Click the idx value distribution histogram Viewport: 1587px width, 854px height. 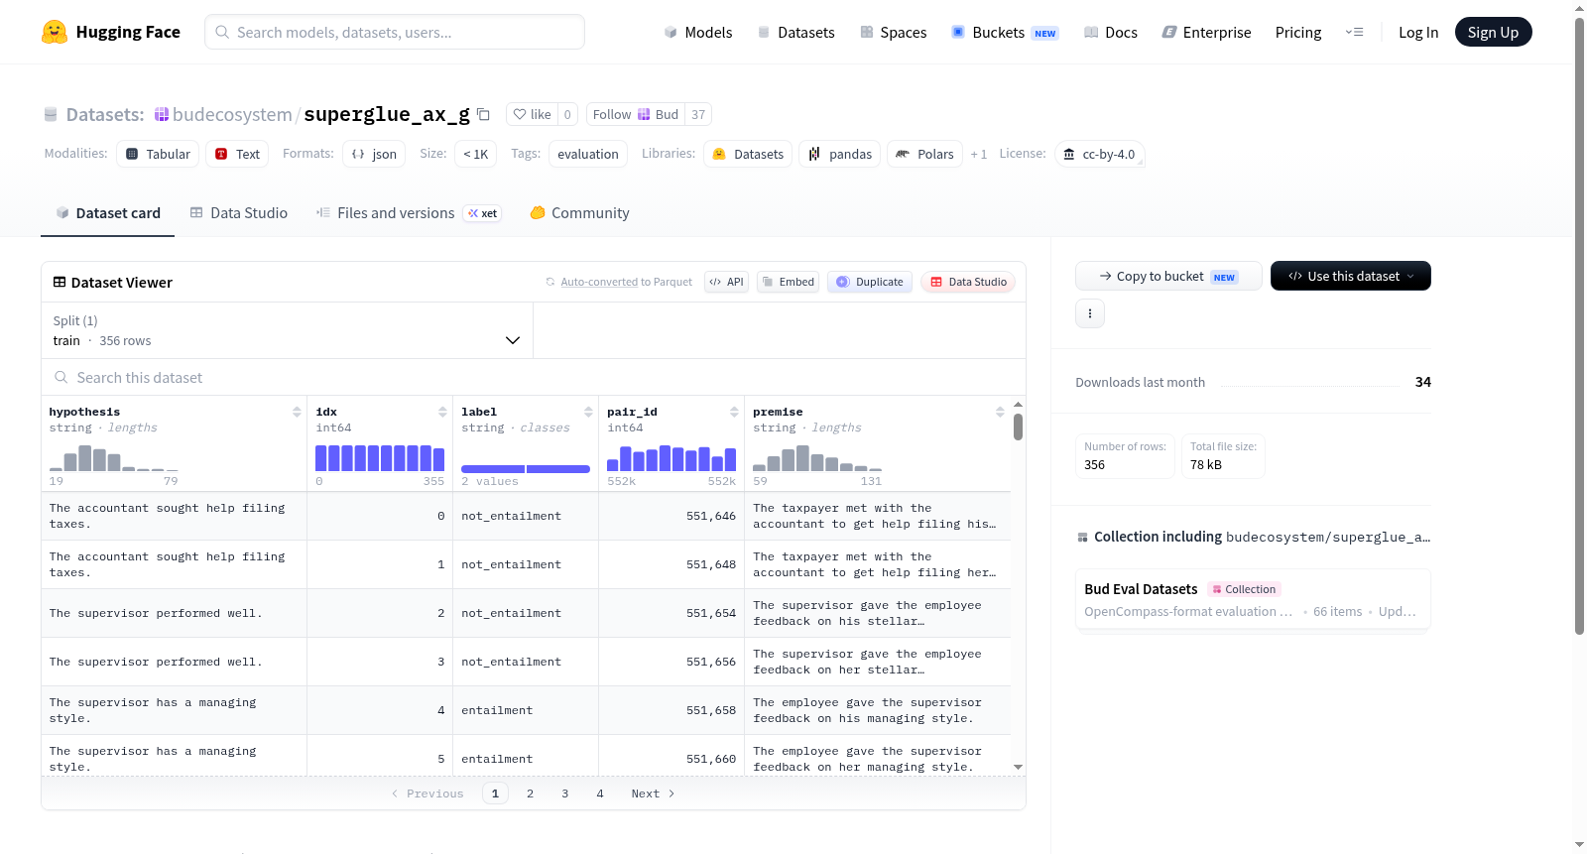click(380, 457)
